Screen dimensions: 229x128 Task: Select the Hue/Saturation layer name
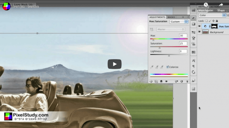click(x=224, y=26)
